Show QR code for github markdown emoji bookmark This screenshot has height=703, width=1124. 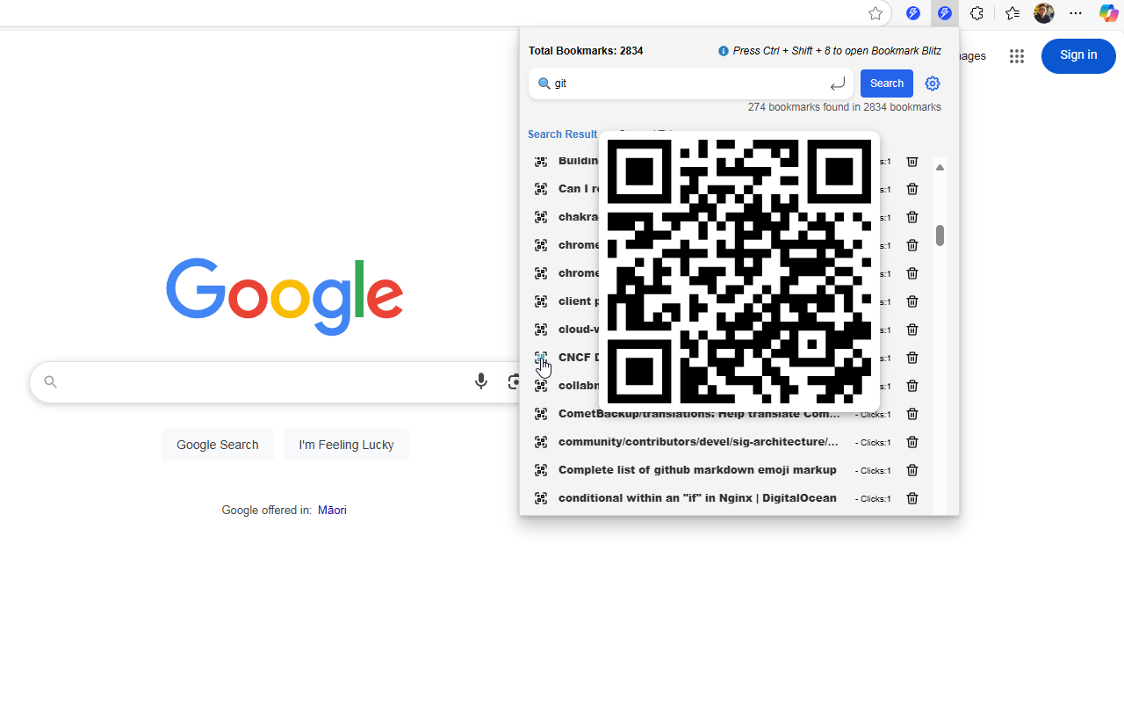(541, 470)
